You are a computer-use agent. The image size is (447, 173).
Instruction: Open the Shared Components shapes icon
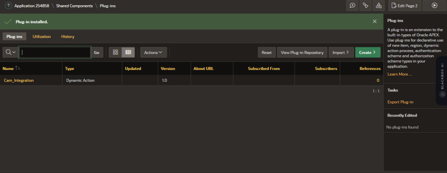378,5
